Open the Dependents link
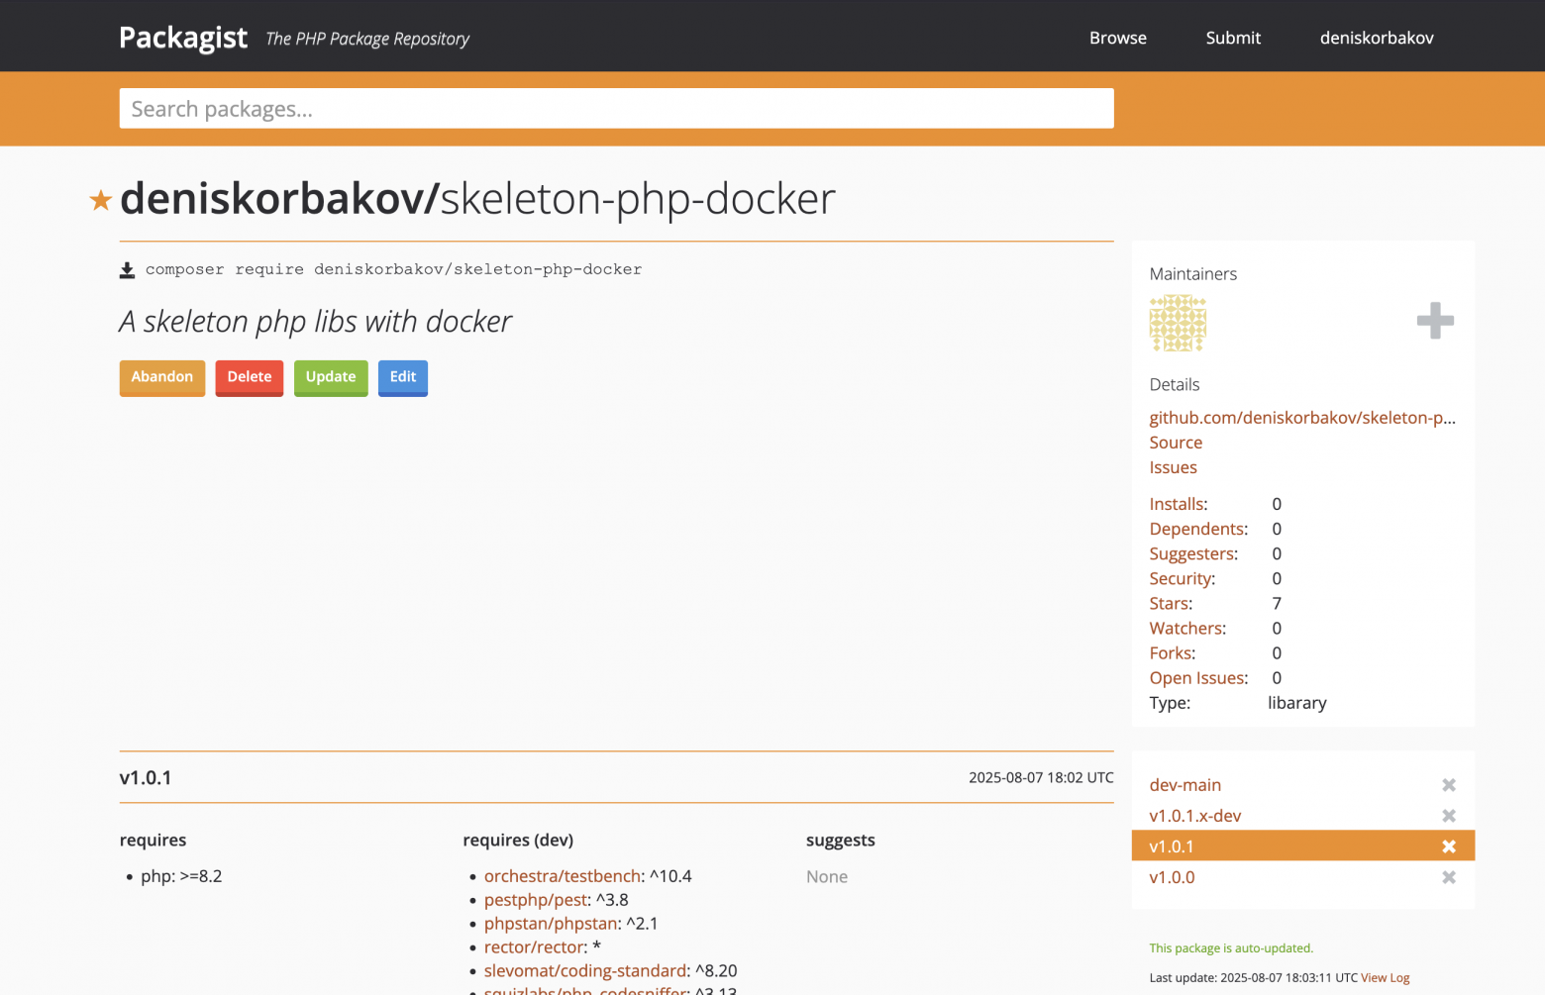Screen dimensions: 1545x995 coord(1198,529)
